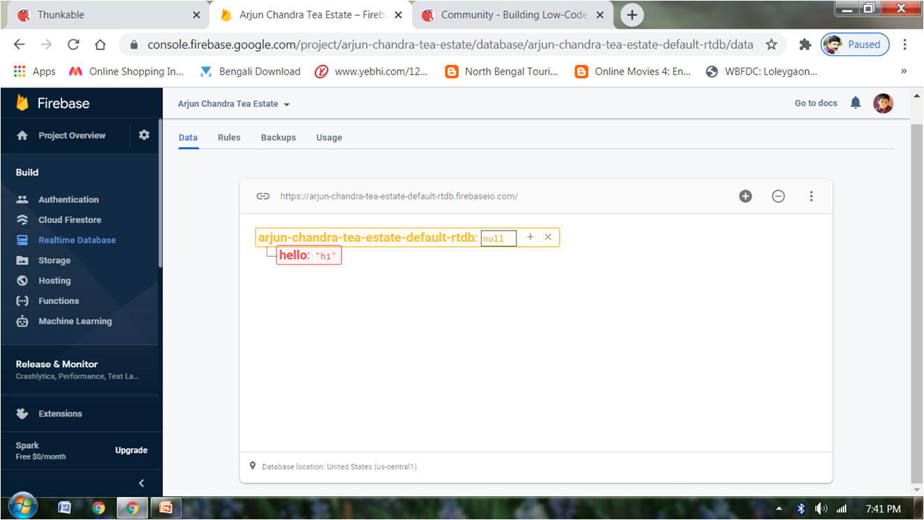Open a new browser tab
Screen dimensions: 924x520
pyautogui.click(x=632, y=15)
